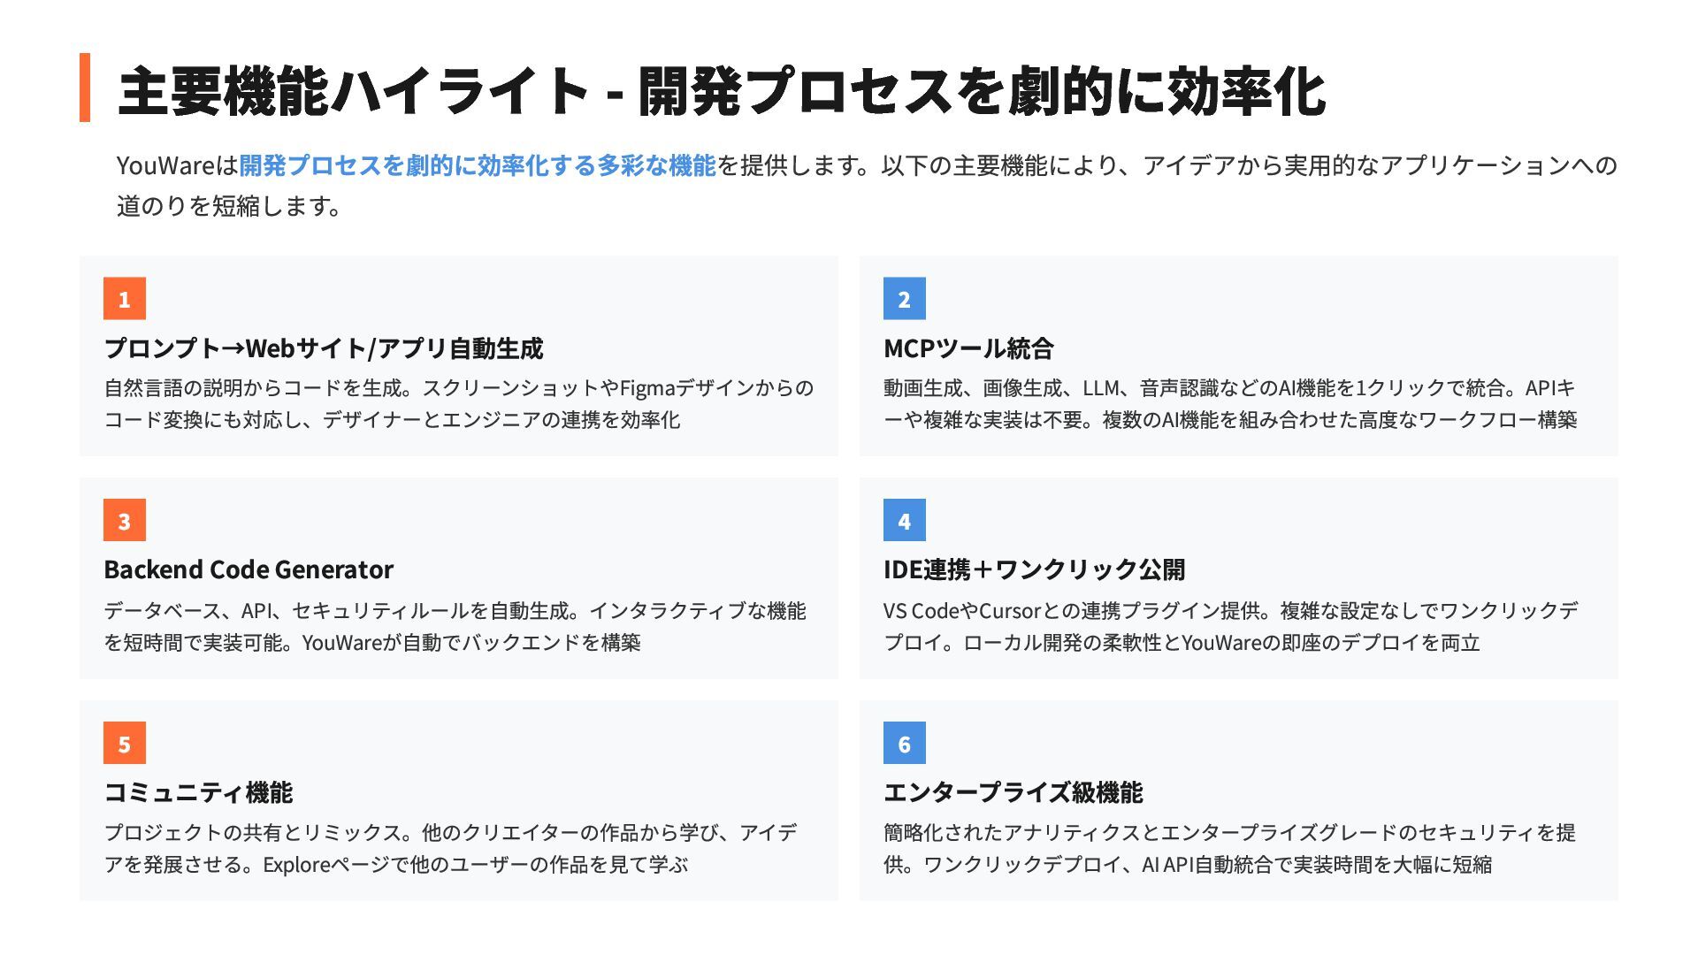Click the blue number 6 badge
The height and width of the screenshot is (955, 1698).
[904, 744]
